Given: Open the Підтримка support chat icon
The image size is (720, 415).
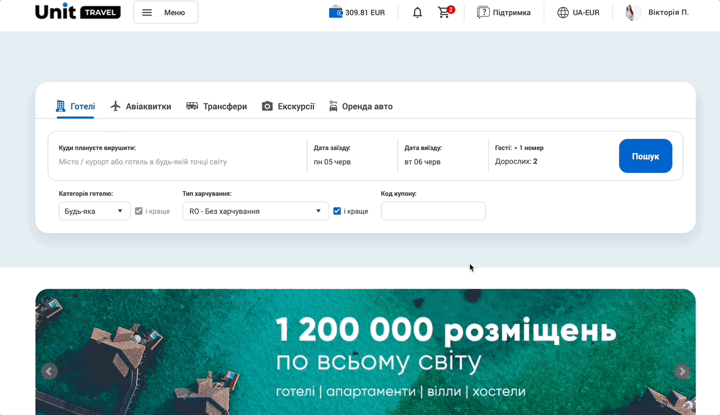Looking at the screenshot, I should [x=483, y=12].
